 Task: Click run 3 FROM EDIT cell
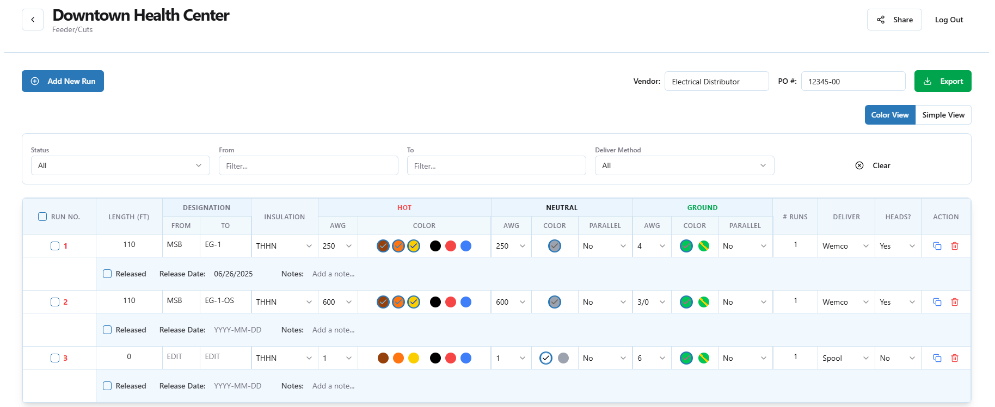(181, 356)
